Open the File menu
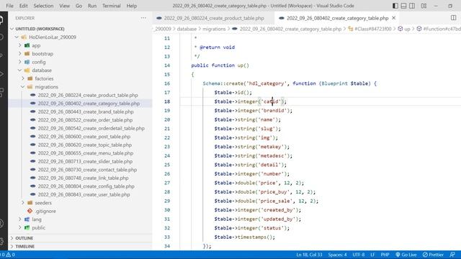 click(x=9, y=6)
